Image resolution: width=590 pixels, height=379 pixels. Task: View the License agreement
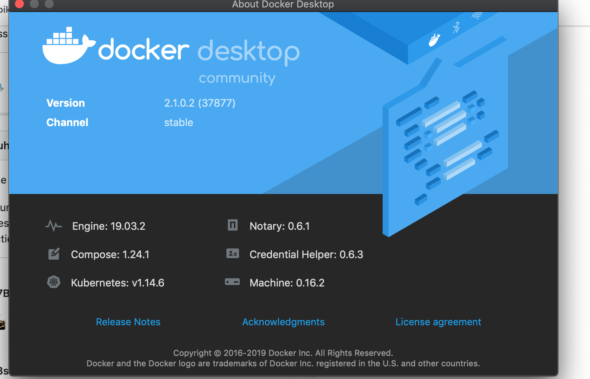click(x=438, y=322)
